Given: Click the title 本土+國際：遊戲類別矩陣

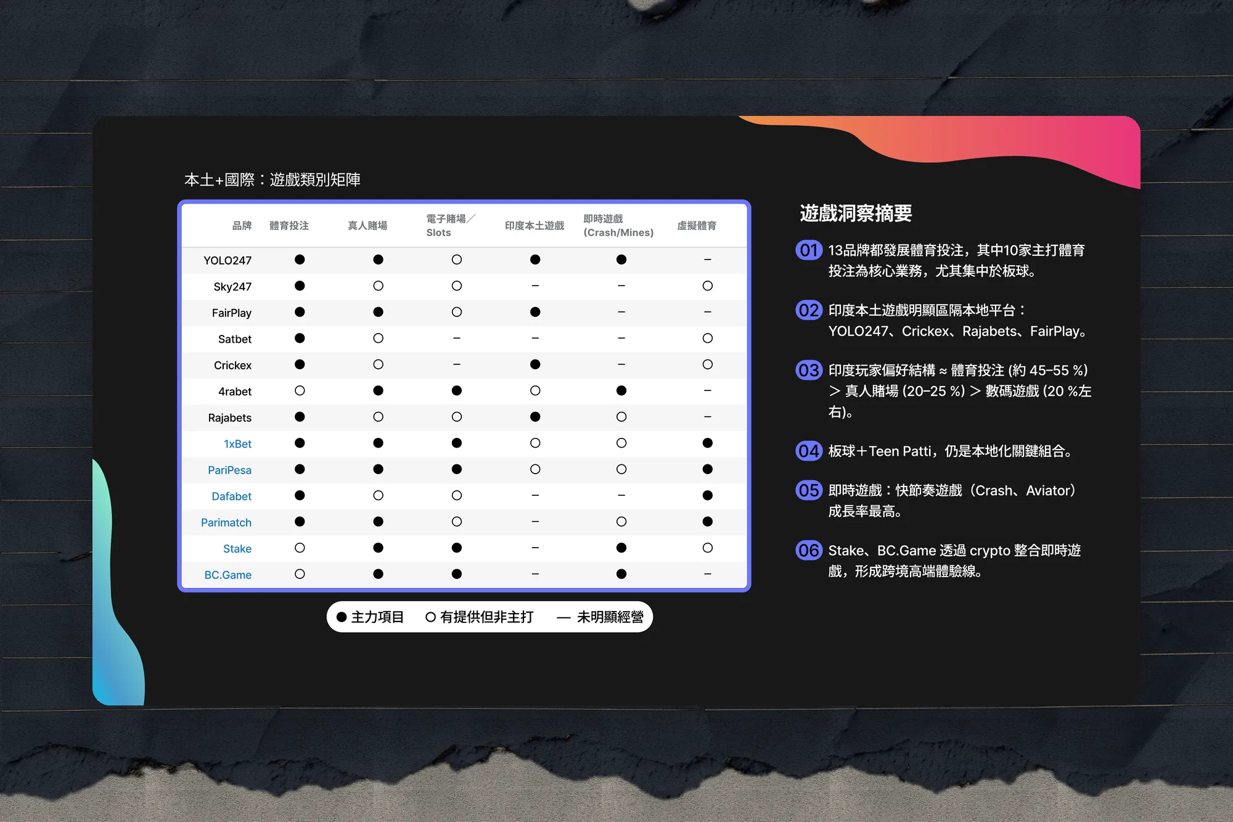Looking at the screenshot, I should pyautogui.click(x=272, y=179).
